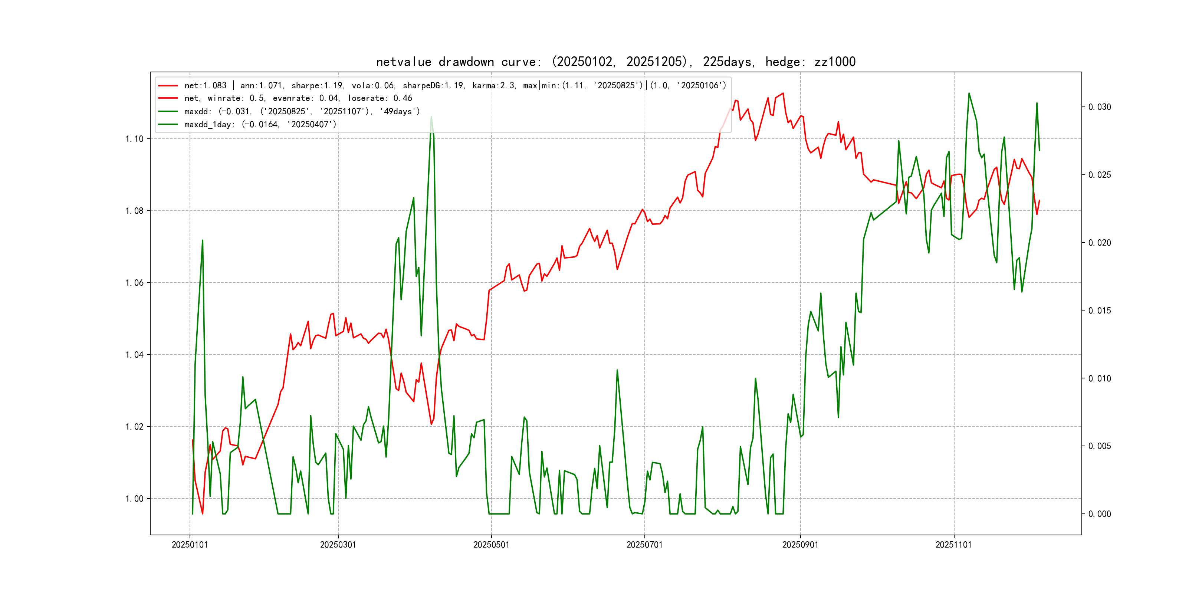Click the 20250301 x-axis date label
The image size is (1202, 601).
click(x=338, y=545)
